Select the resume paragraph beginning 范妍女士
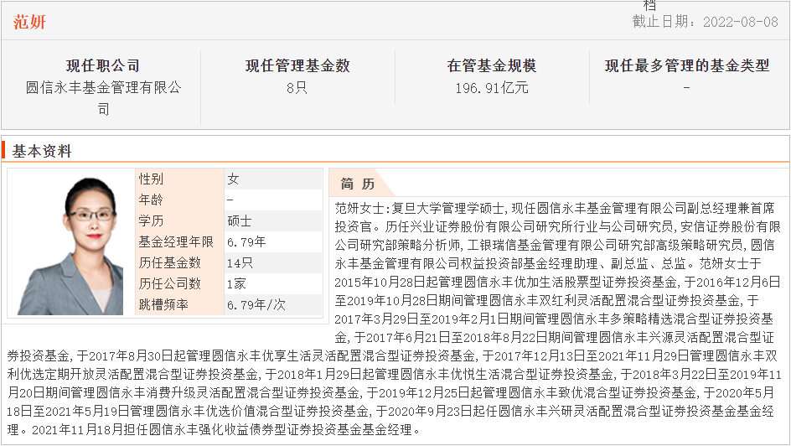The width and height of the screenshot is (791, 446). tap(395, 319)
